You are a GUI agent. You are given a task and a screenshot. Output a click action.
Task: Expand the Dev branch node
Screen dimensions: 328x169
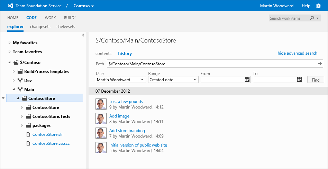pos(13,81)
